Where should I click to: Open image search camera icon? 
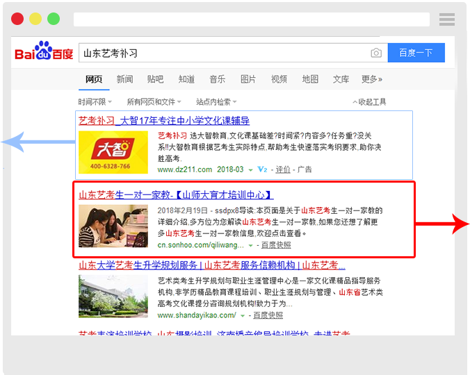[x=376, y=53]
